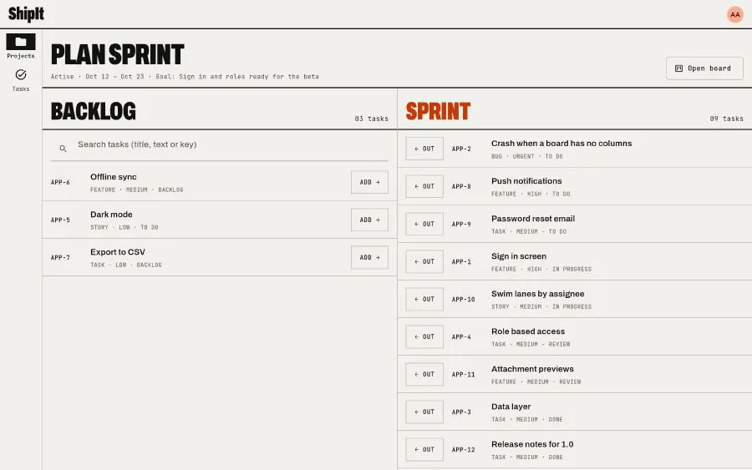Image resolution: width=752 pixels, height=470 pixels.
Task: Click the sprint dates and goal subtitle
Action: (x=185, y=77)
